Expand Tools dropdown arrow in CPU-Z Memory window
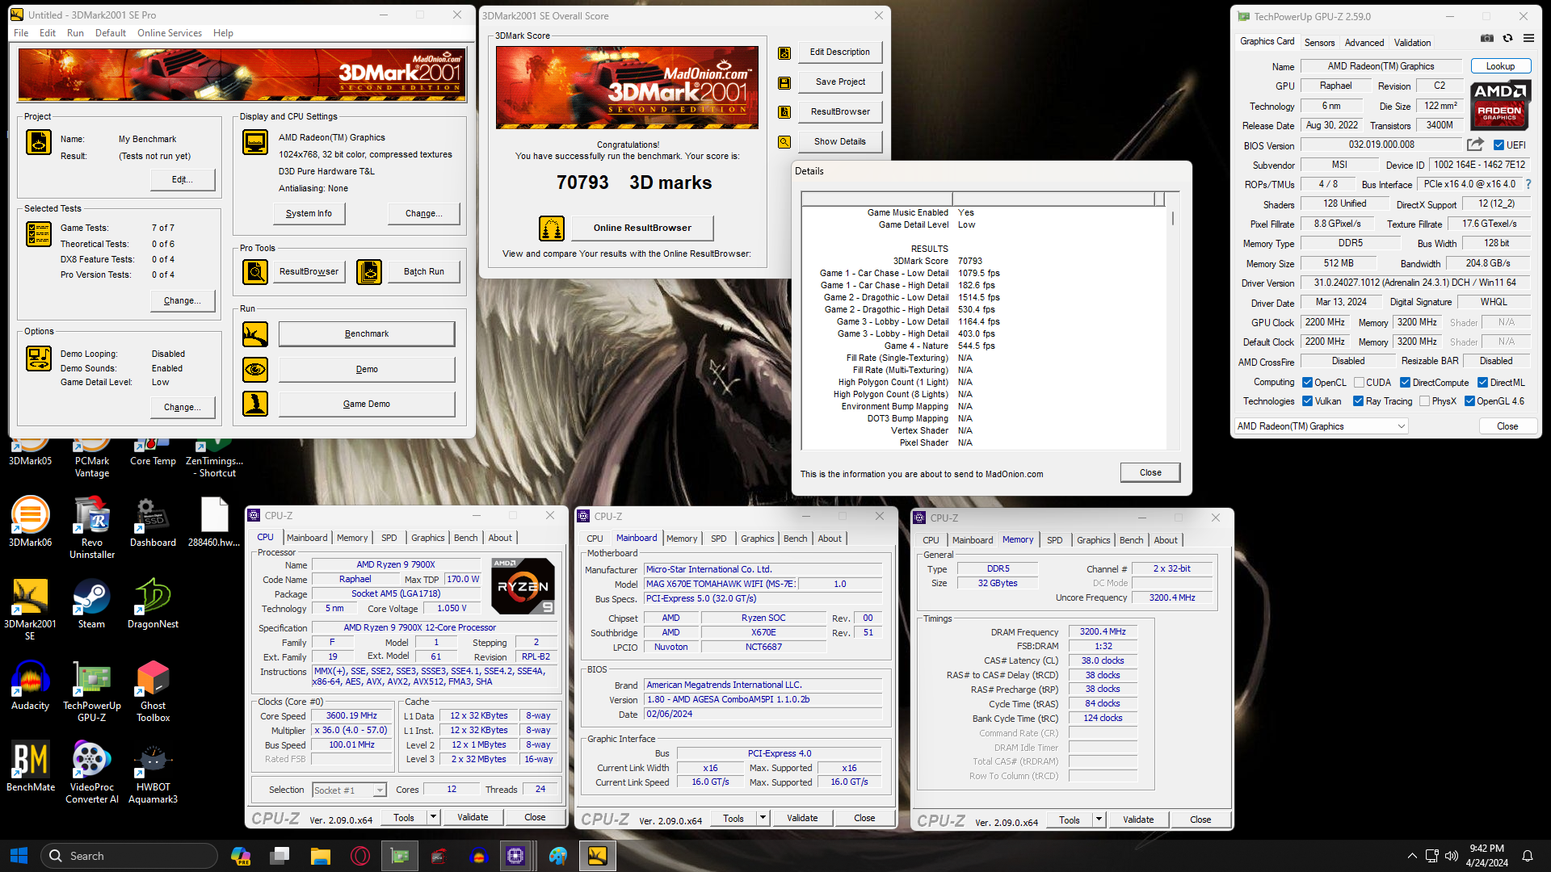Viewport: 1551px width, 872px height. pos(1099,820)
